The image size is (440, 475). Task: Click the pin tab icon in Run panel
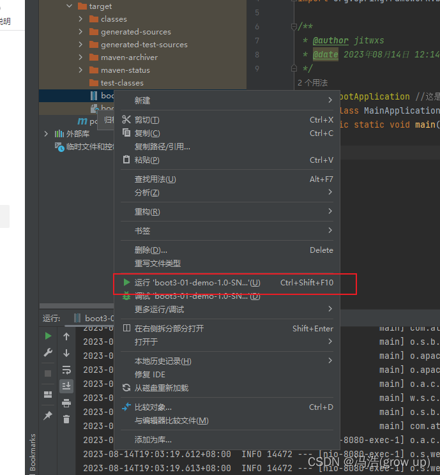coord(48,416)
